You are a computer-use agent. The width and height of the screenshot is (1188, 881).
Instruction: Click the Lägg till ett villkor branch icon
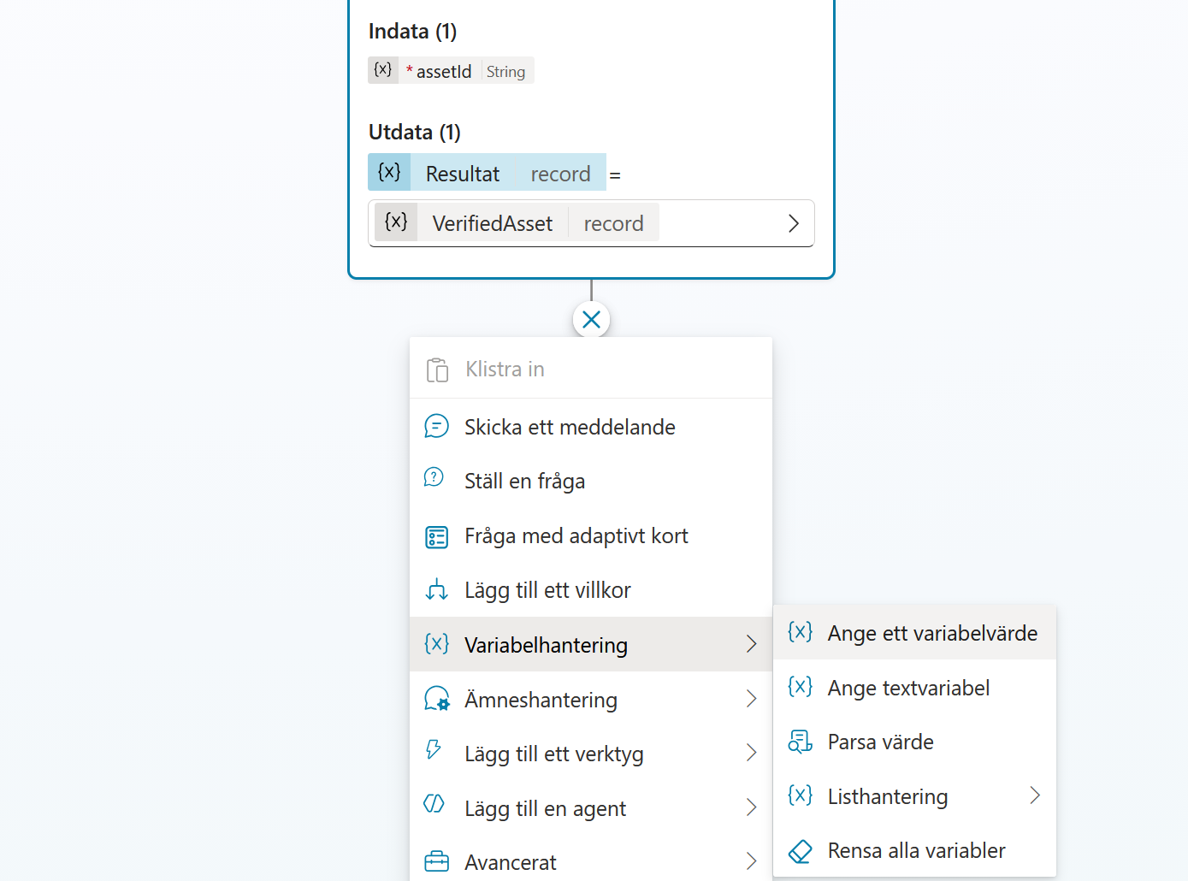pyautogui.click(x=437, y=589)
